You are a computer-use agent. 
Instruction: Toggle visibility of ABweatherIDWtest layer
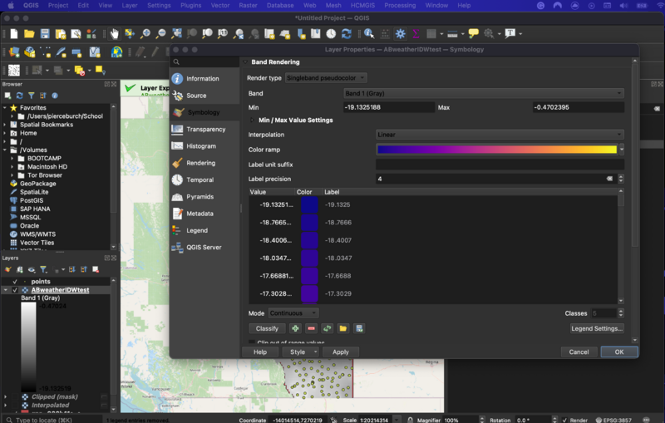point(15,290)
